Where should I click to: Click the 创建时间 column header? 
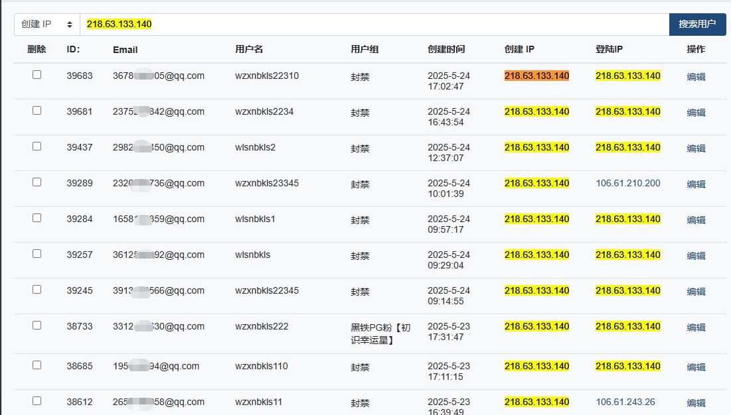coord(446,49)
